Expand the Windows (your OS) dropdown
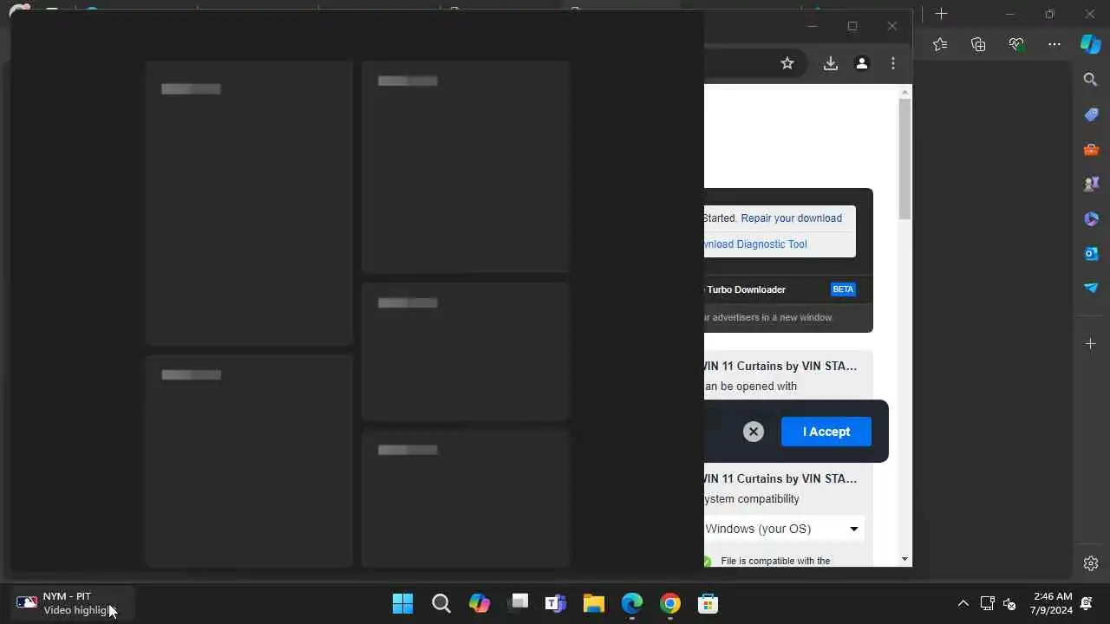The image size is (1110, 624). pos(783,529)
